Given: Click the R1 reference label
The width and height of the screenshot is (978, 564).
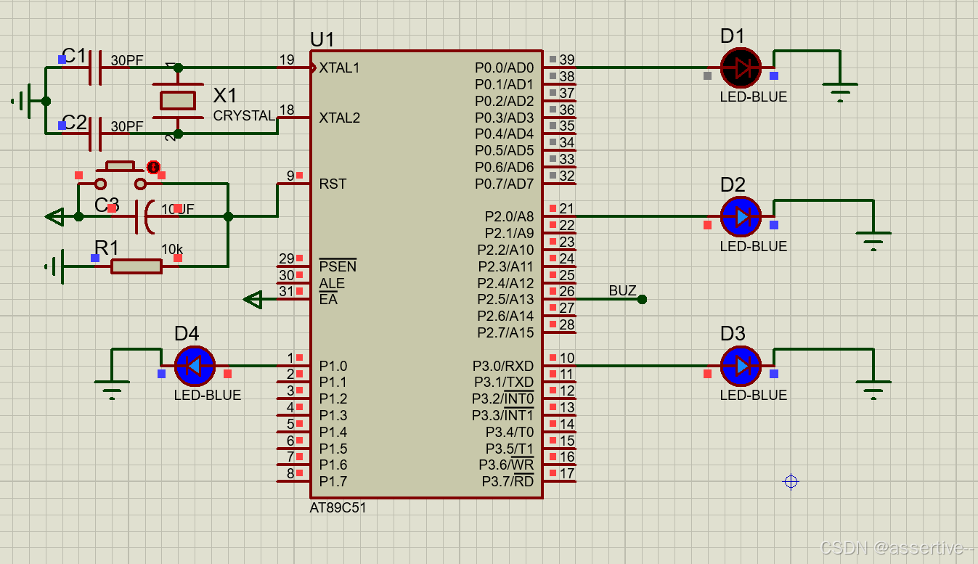Looking at the screenshot, I should [x=107, y=248].
